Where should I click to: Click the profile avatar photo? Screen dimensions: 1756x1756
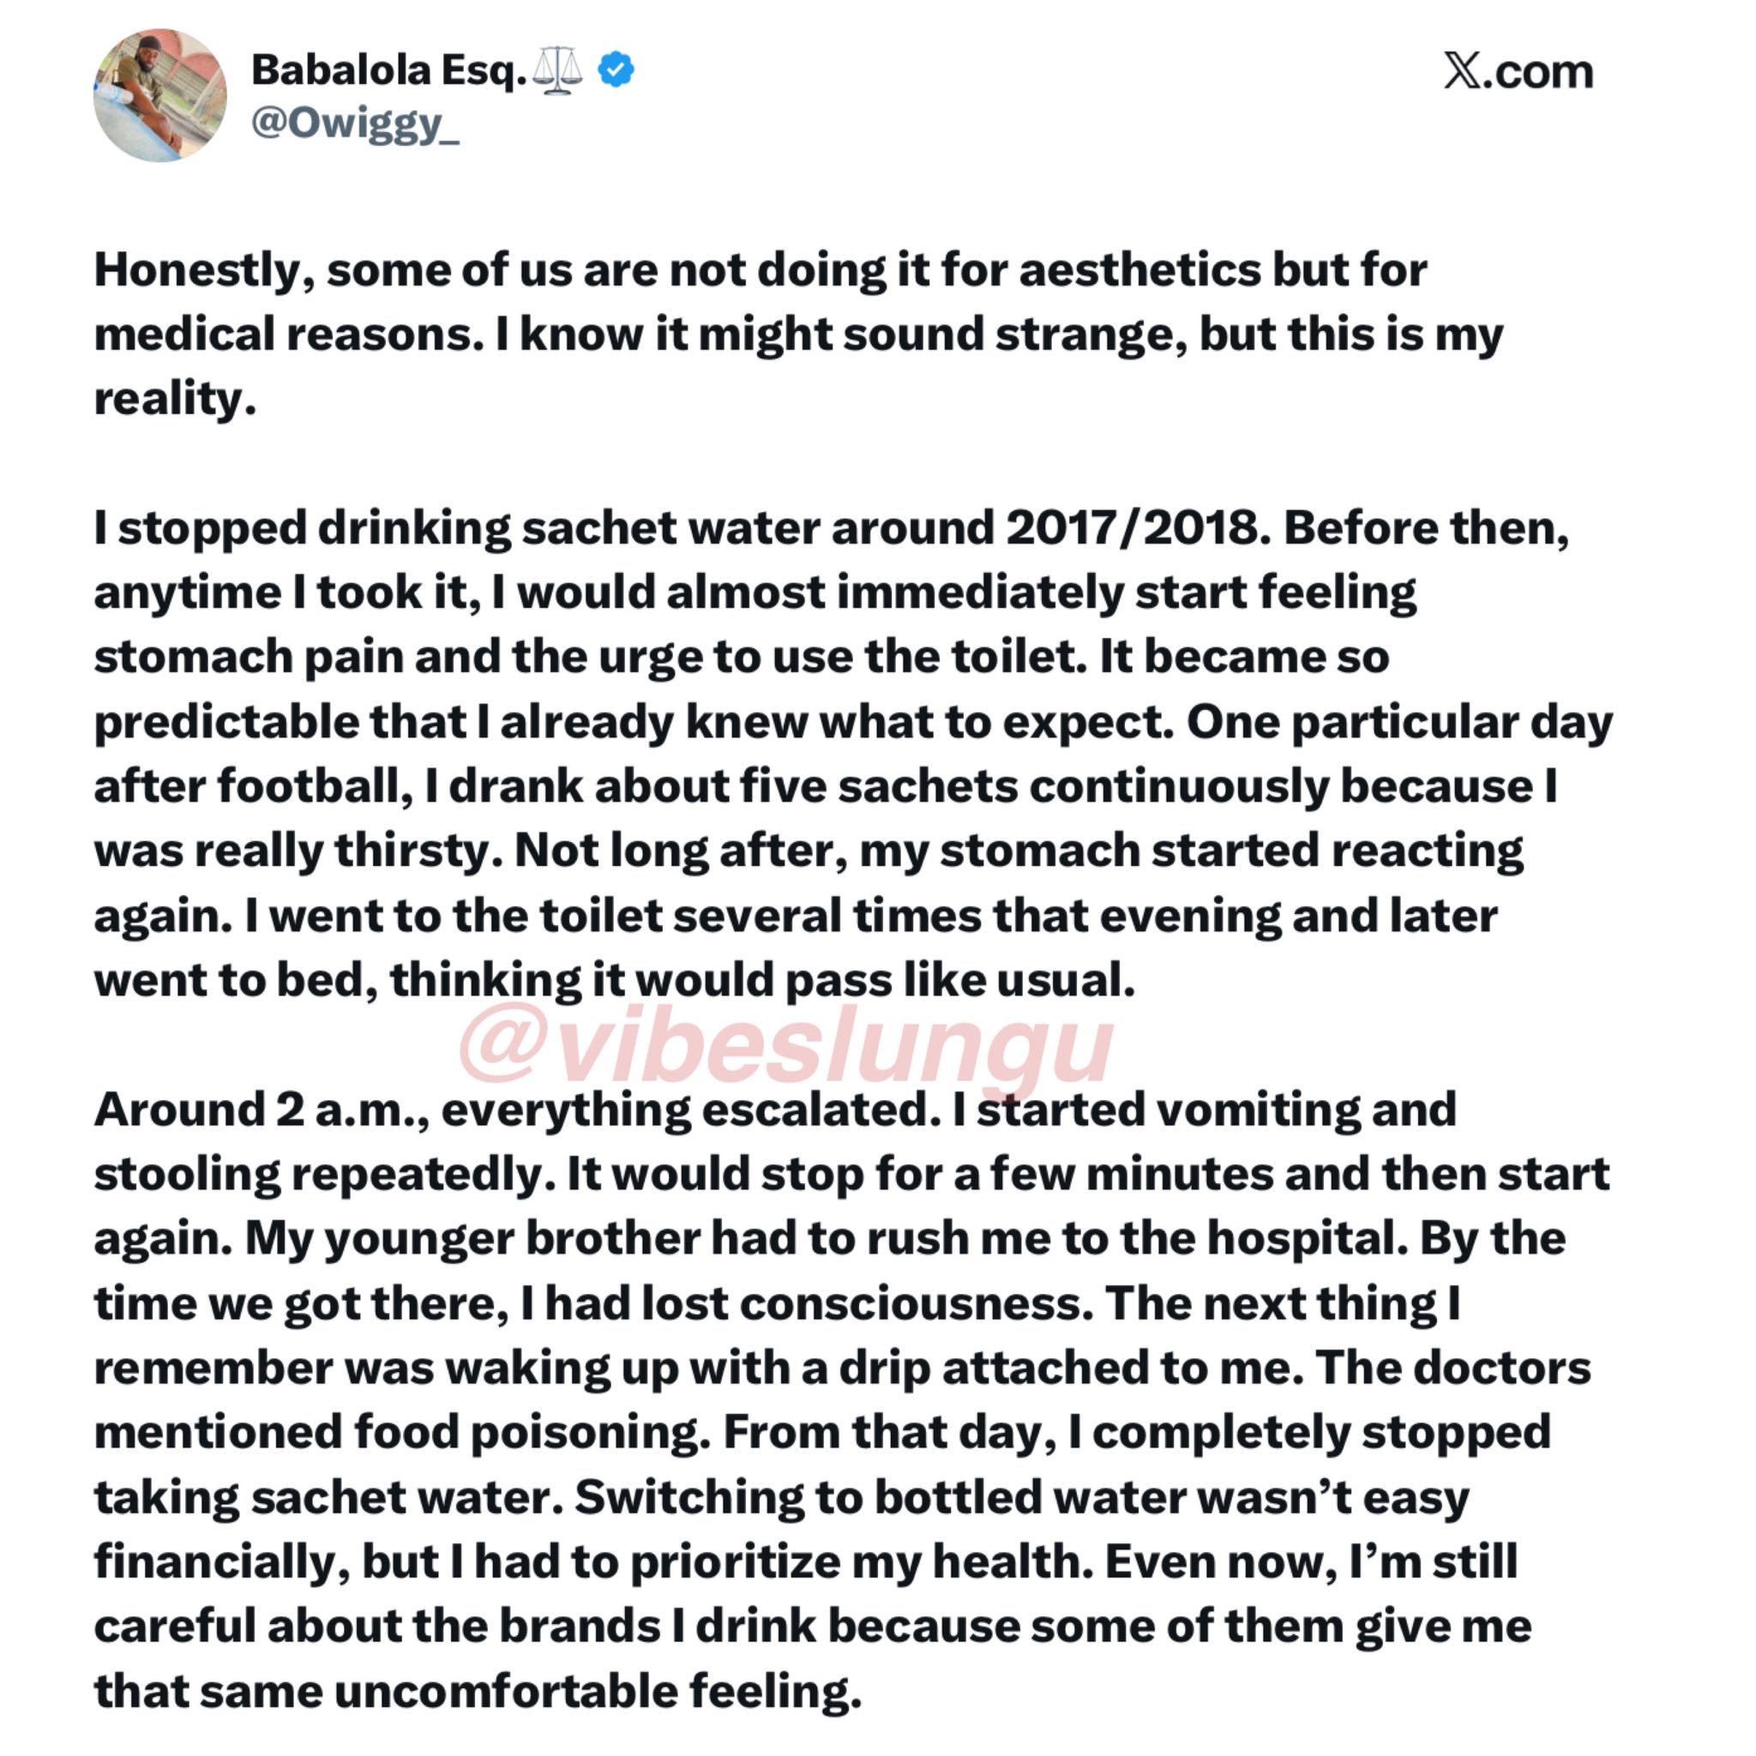pyautogui.click(x=160, y=95)
